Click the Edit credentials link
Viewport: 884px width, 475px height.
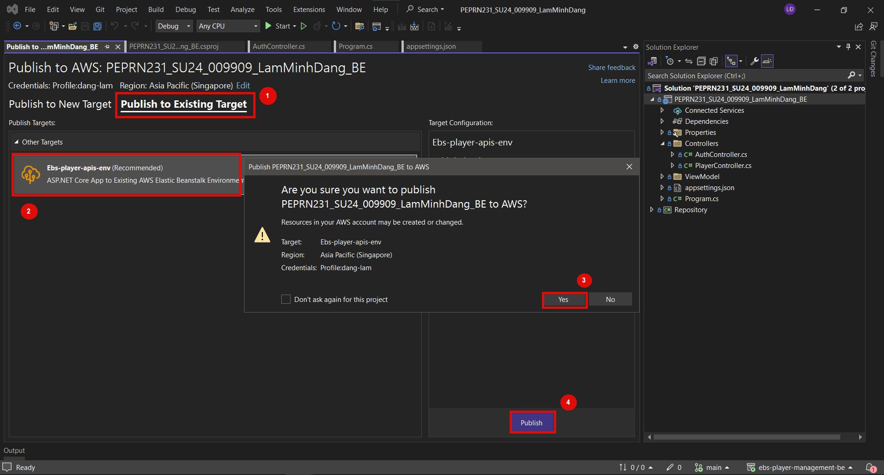(x=243, y=86)
